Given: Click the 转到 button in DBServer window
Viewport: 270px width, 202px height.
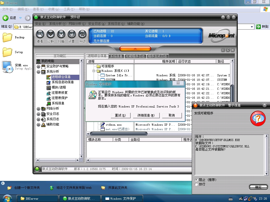Looking at the screenshot, I should tap(262, 27).
